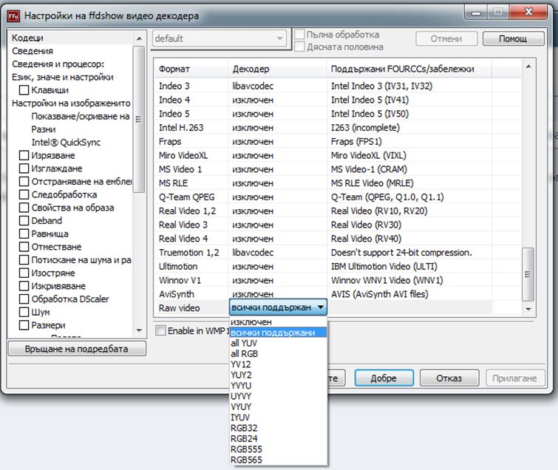
Task: Toggle 'Пълна обработка' checkbox
Action: (299, 34)
